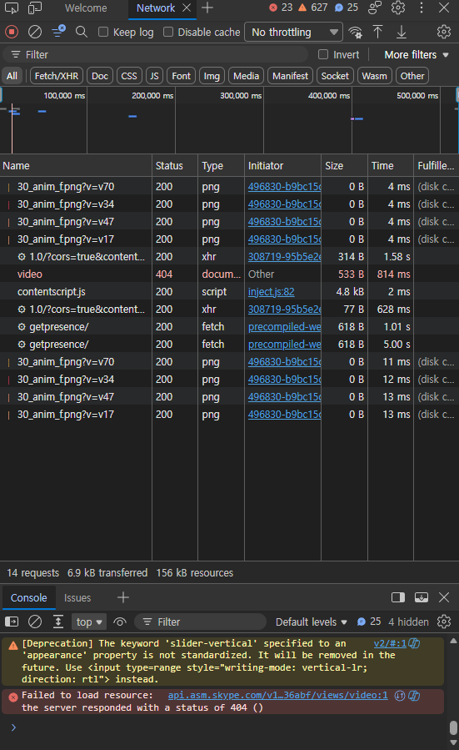Open DevTools settings gear at top
This screenshot has width=459, height=750.
[x=398, y=8]
